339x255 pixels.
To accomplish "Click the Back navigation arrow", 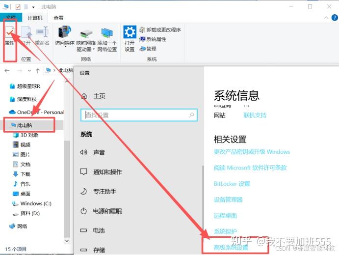I will click(x=7, y=71).
